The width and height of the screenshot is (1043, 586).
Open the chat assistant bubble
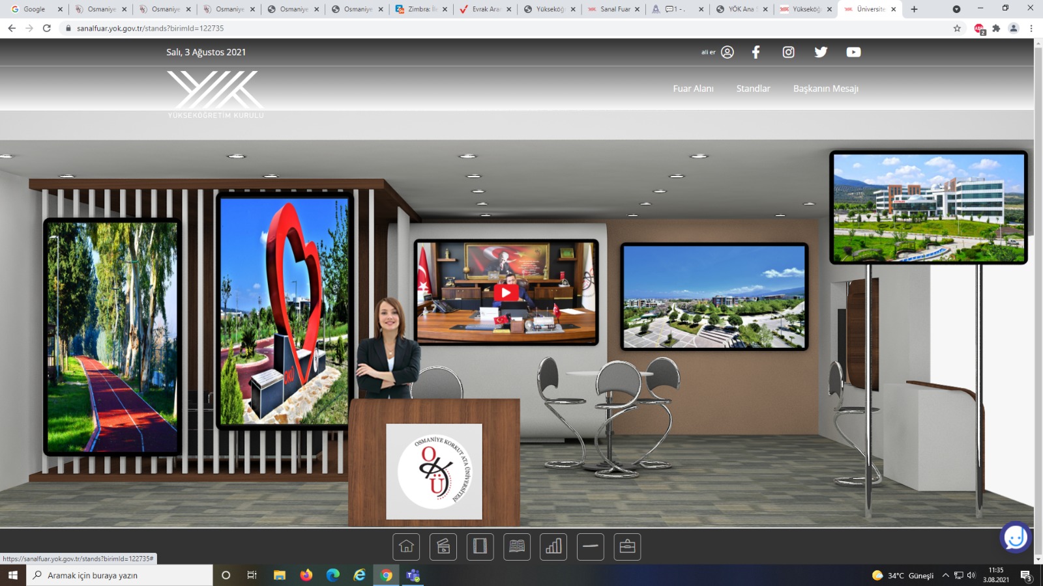pos(1016,537)
